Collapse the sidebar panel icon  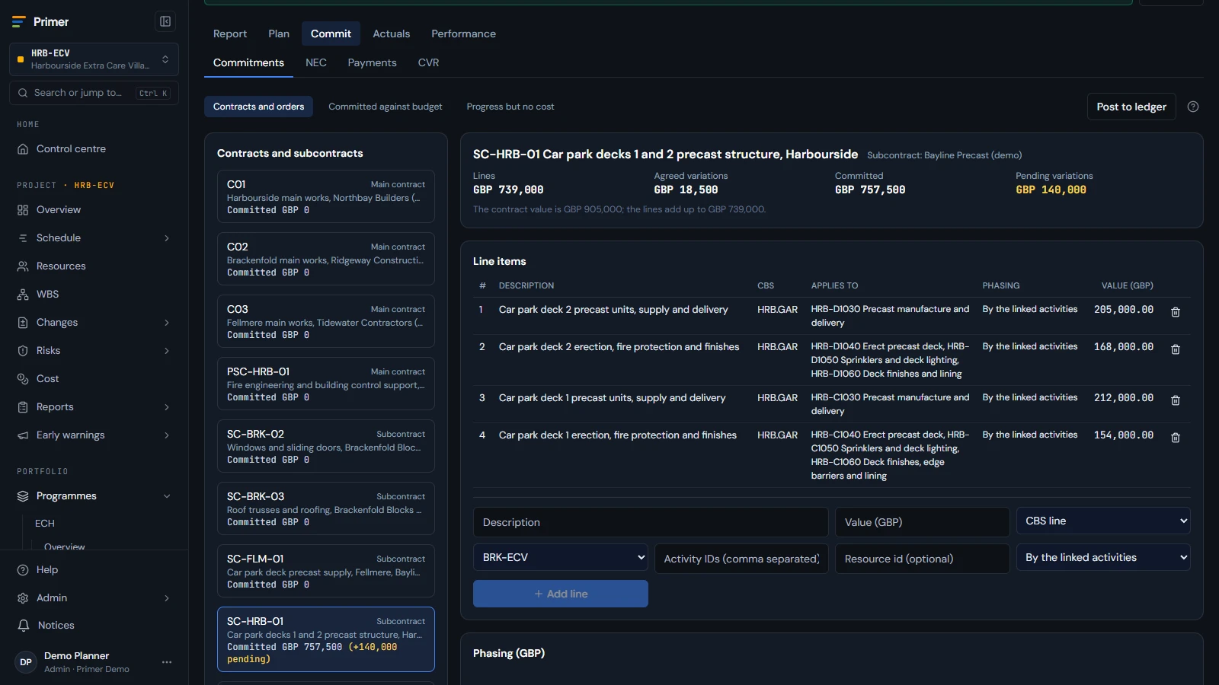[x=165, y=21]
